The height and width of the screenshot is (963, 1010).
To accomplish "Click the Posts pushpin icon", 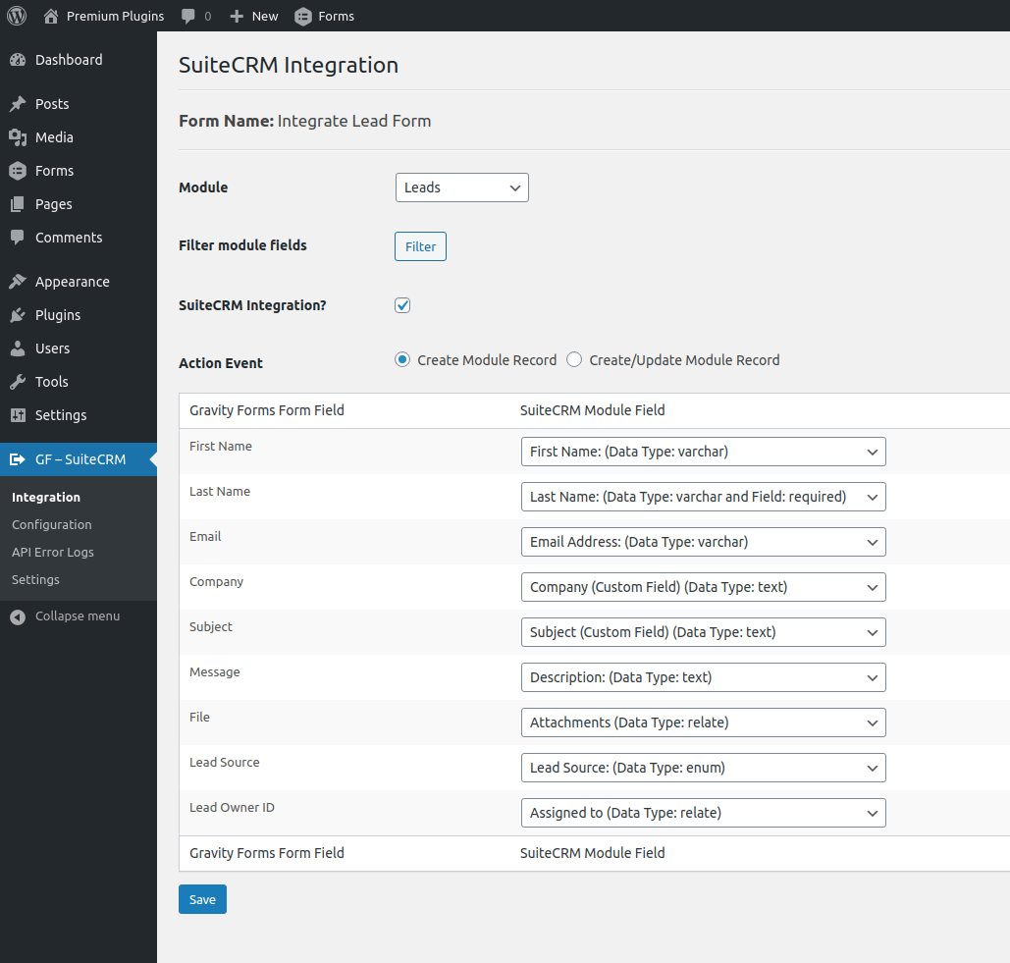I will tap(18, 104).
